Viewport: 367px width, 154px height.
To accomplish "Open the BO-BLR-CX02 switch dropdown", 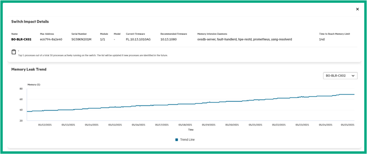I will [340, 75].
